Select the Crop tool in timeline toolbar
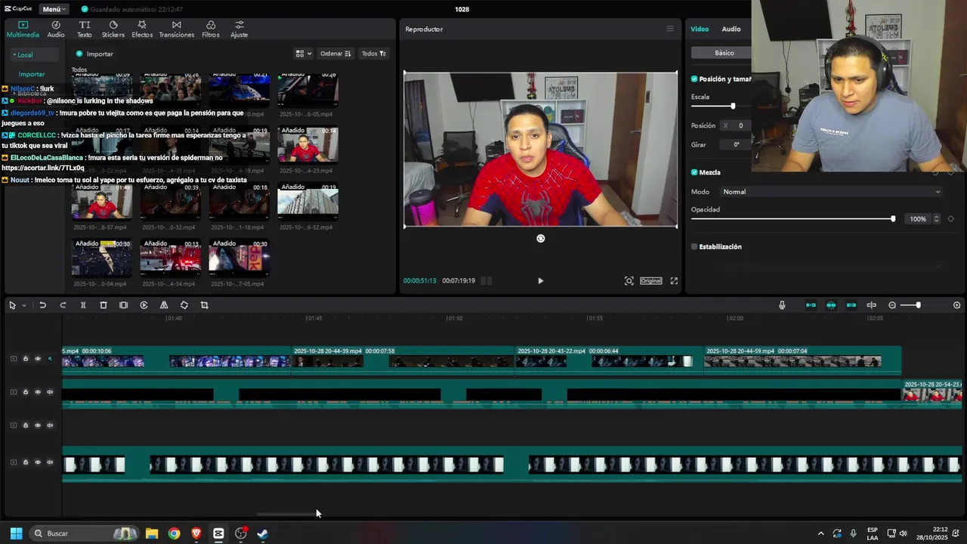Image resolution: width=967 pixels, height=544 pixels. (204, 305)
